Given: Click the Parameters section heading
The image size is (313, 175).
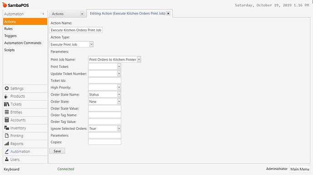Looking at the screenshot, I should 60,52.
